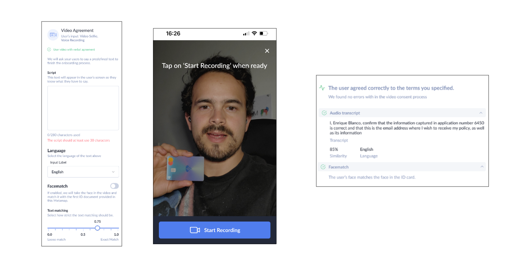Image resolution: width=521 pixels, height=265 pixels.
Task: Click the Facematch check icon in results
Action: coord(323,167)
